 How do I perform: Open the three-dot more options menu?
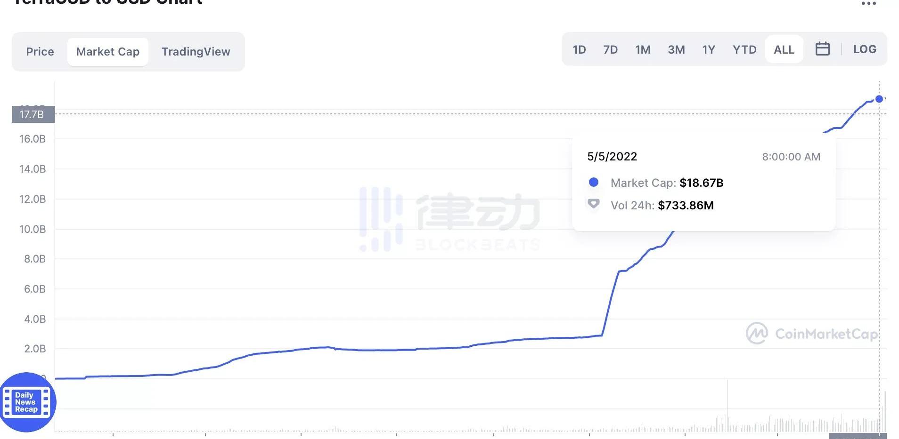(x=868, y=3)
